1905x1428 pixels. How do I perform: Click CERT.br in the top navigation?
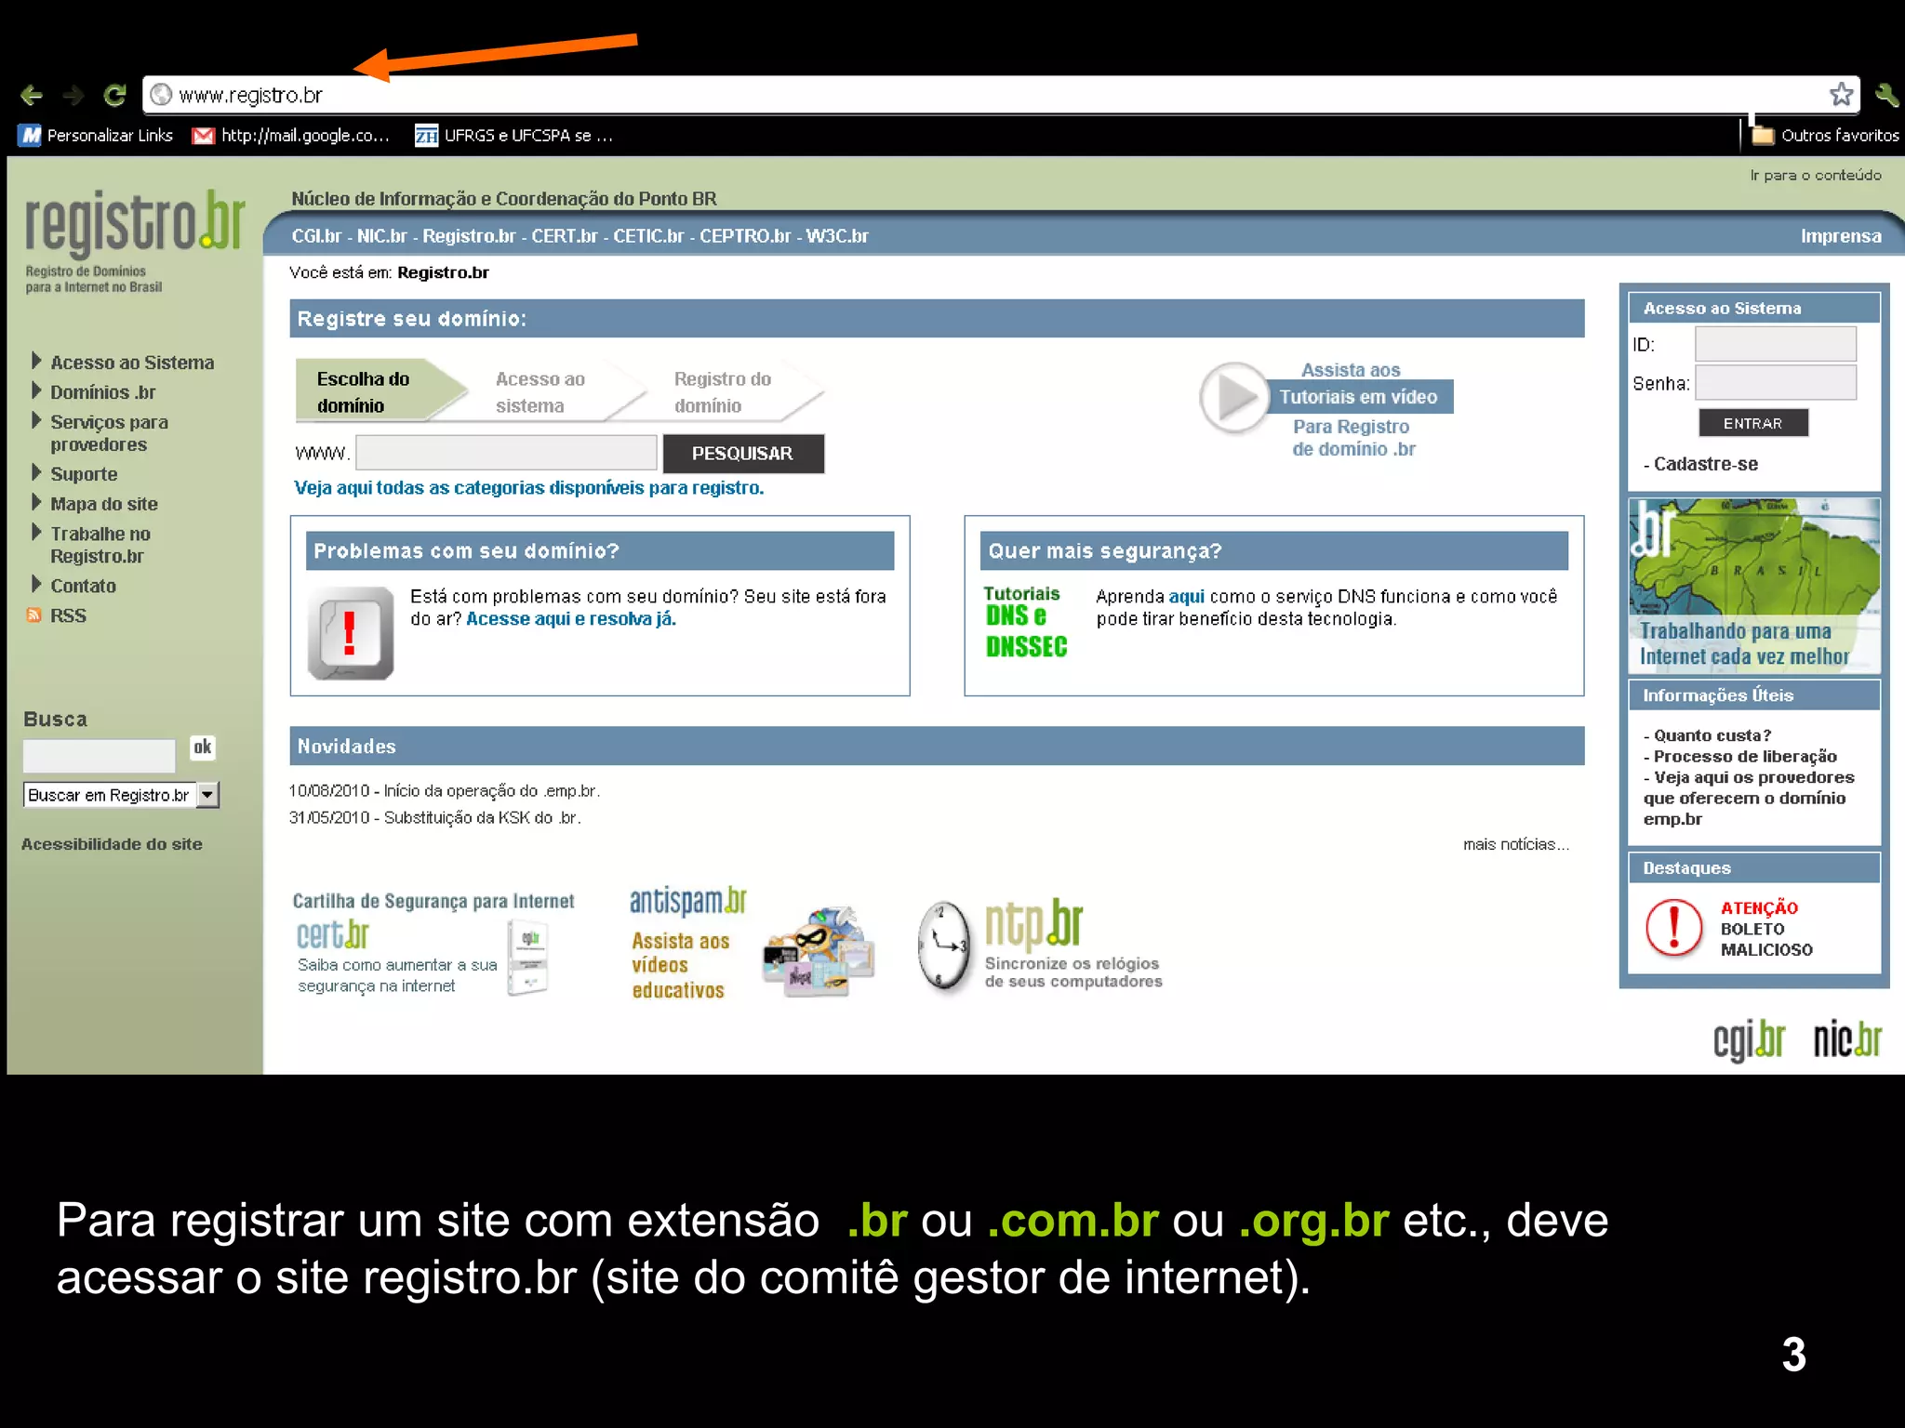[565, 236]
